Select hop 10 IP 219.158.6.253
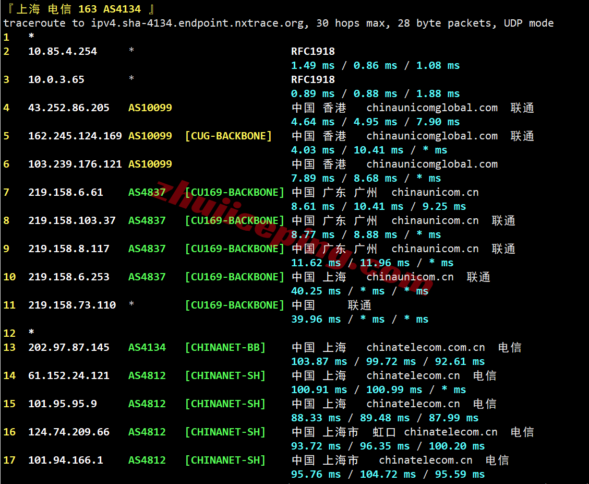 [69, 277]
